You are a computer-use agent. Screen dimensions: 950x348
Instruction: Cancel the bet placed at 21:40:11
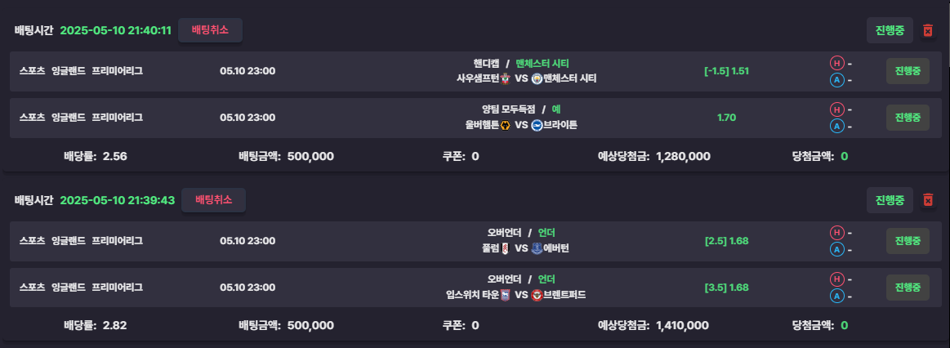click(x=210, y=30)
